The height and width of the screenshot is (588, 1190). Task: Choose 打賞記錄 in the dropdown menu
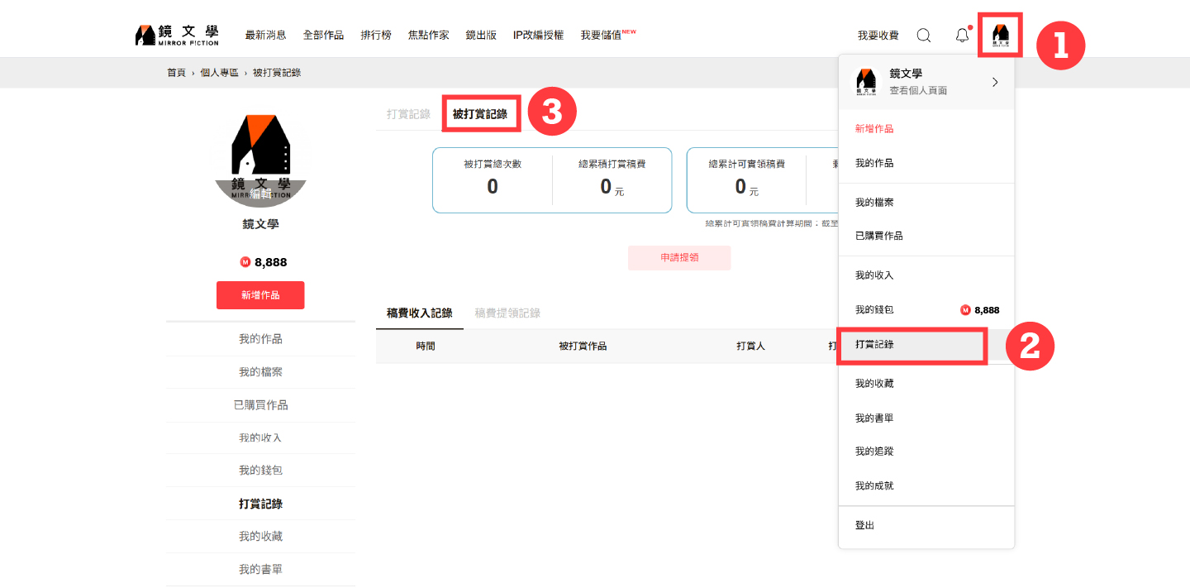(x=874, y=344)
